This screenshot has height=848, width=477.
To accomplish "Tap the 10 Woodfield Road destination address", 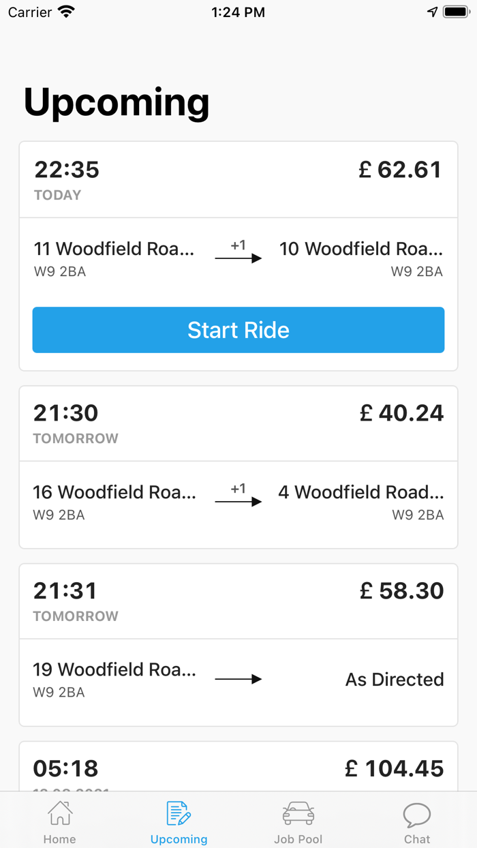I will [361, 249].
